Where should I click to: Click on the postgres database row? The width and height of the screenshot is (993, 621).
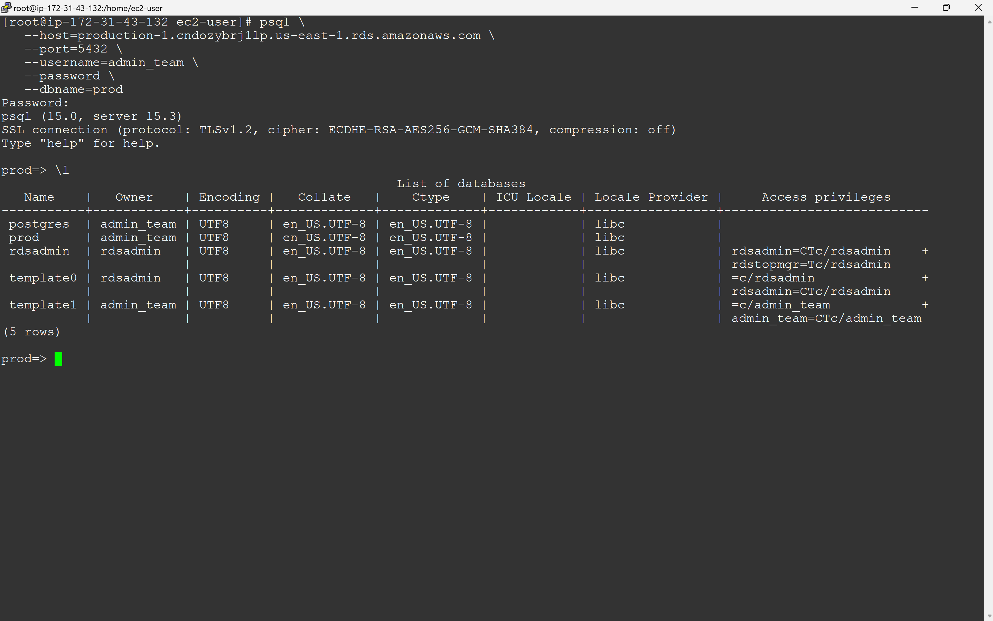pyautogui.click(x=39, y=223)
